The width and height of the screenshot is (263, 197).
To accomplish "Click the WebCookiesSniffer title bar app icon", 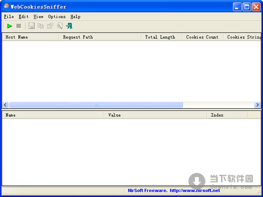I will (x=6, y=7).
